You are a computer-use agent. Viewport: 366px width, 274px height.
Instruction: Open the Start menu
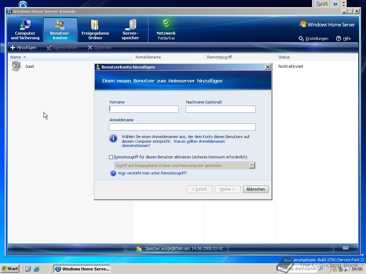pos(10,269)
